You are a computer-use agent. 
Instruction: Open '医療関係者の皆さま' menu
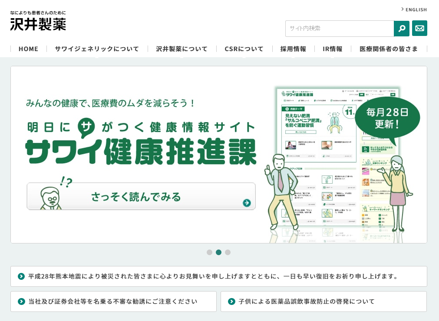[x=389, y=49]
